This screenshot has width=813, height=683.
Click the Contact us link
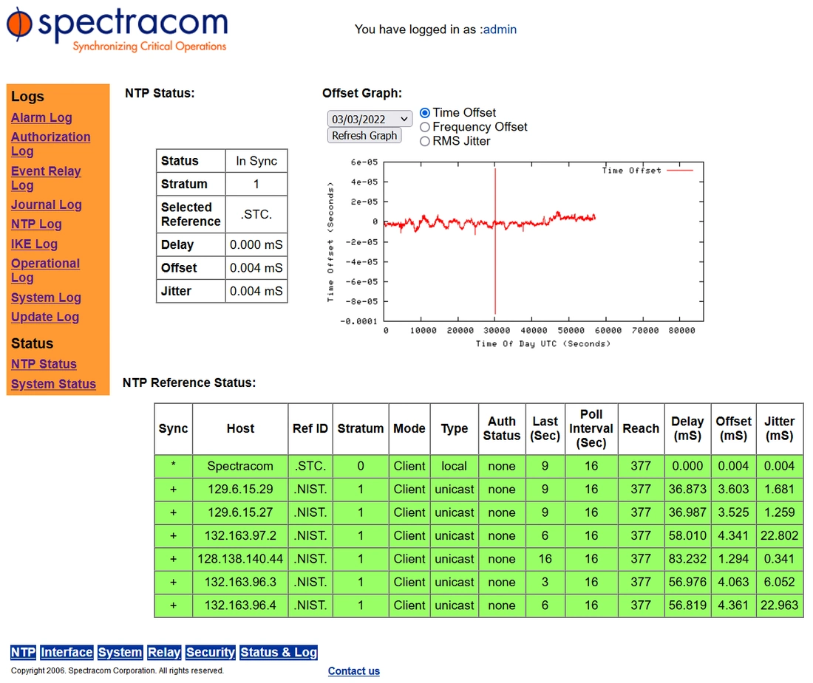[x=353, y=671]
